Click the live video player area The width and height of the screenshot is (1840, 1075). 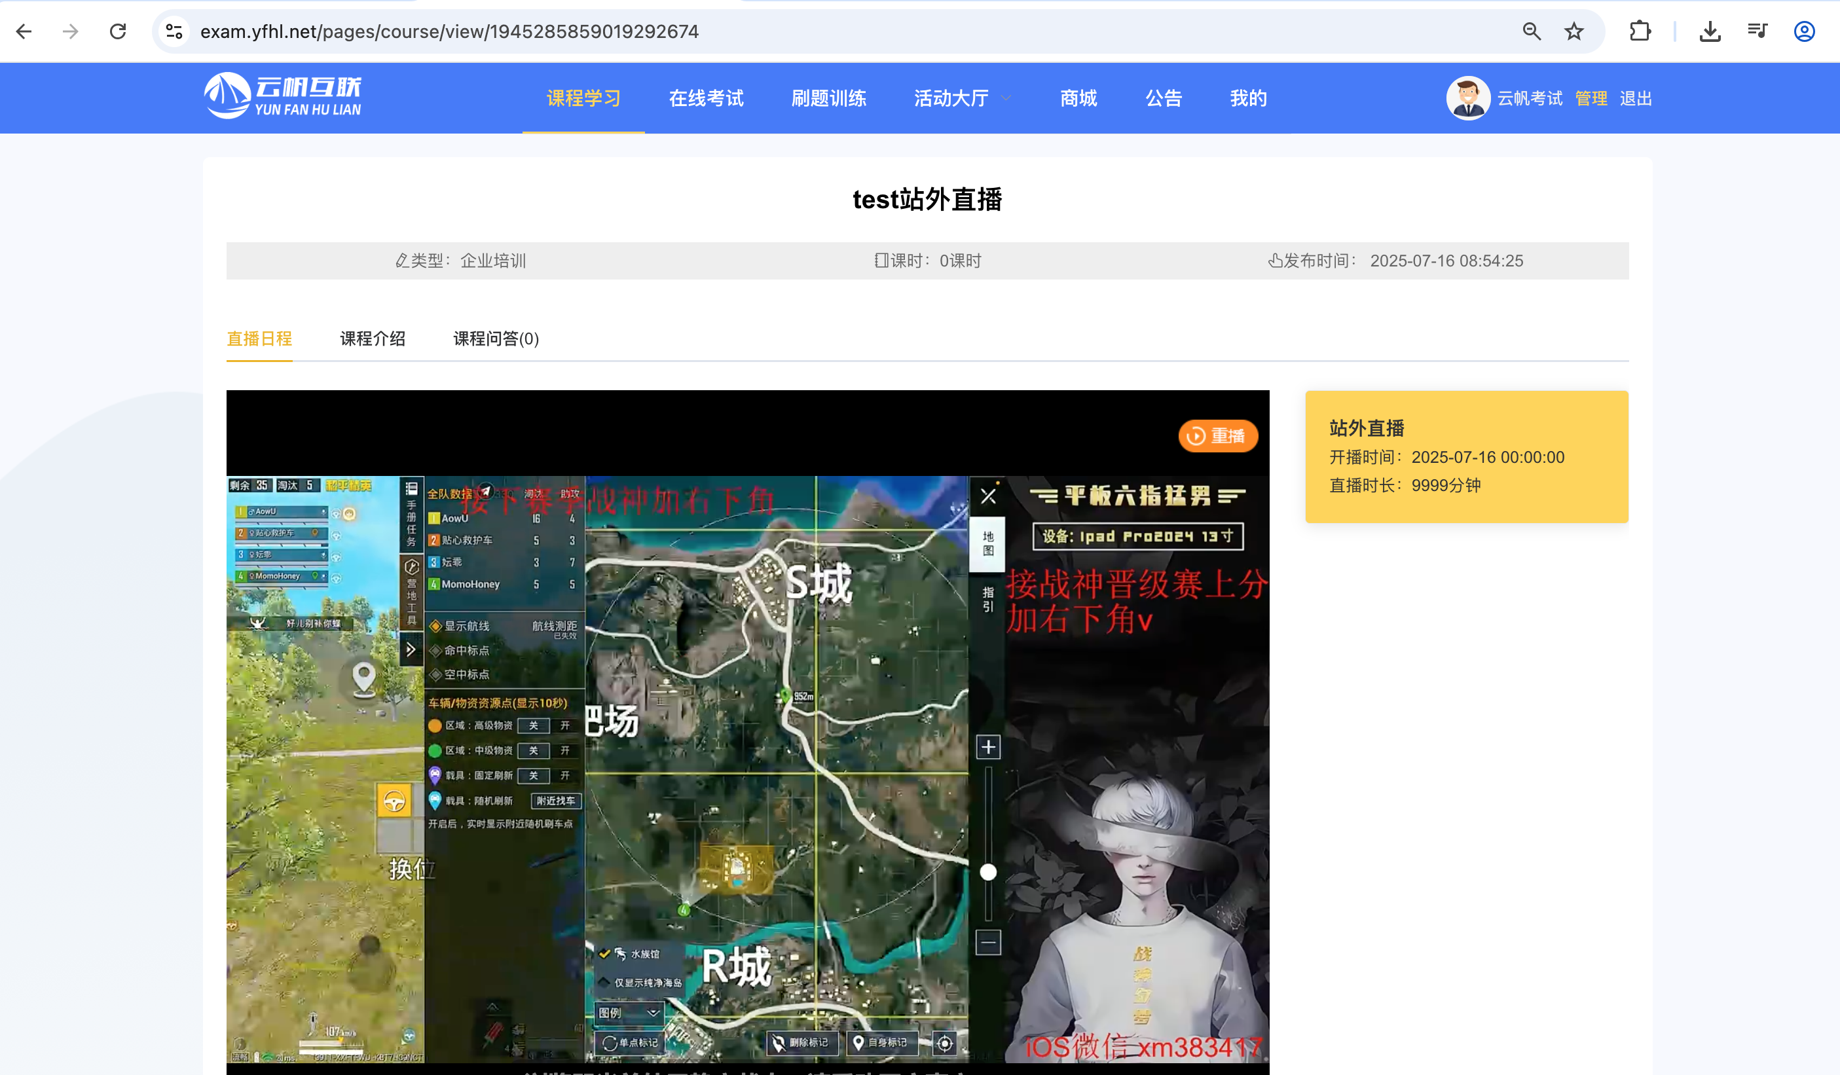click(x=748, y=732)
